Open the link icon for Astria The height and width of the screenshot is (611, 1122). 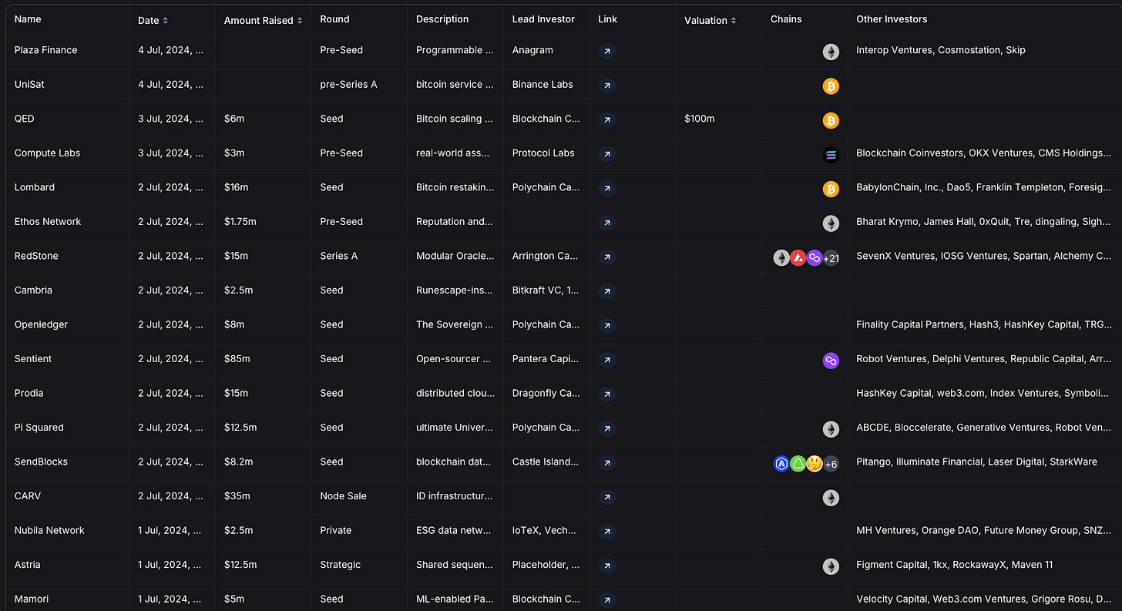[607, 566]
